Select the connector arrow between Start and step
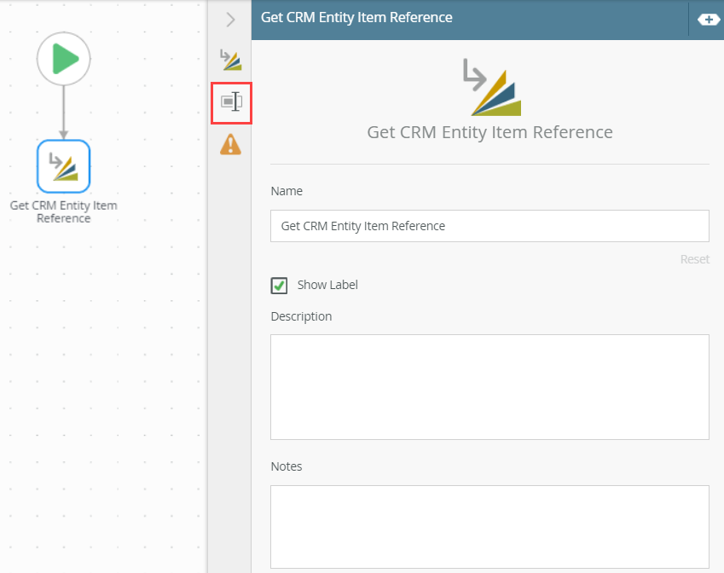 click(x=64, y=111)
